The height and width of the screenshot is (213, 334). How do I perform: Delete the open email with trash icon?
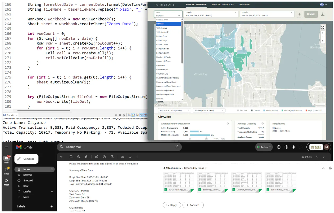tap(86, 157)
